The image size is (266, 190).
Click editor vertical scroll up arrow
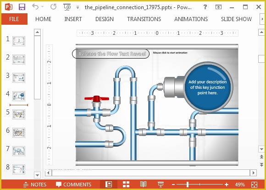pyautogui.click(x=261, y=32)
